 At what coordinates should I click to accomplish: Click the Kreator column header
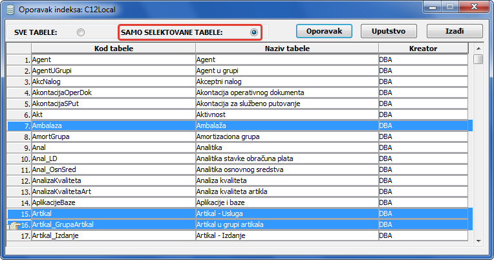[423, 49]
